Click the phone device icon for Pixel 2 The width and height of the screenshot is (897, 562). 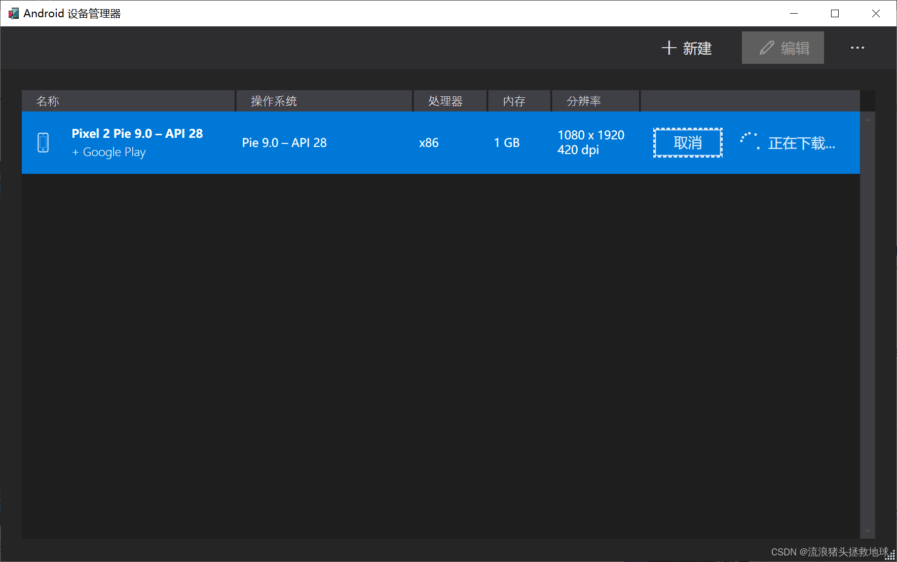[x=43, y=142]
